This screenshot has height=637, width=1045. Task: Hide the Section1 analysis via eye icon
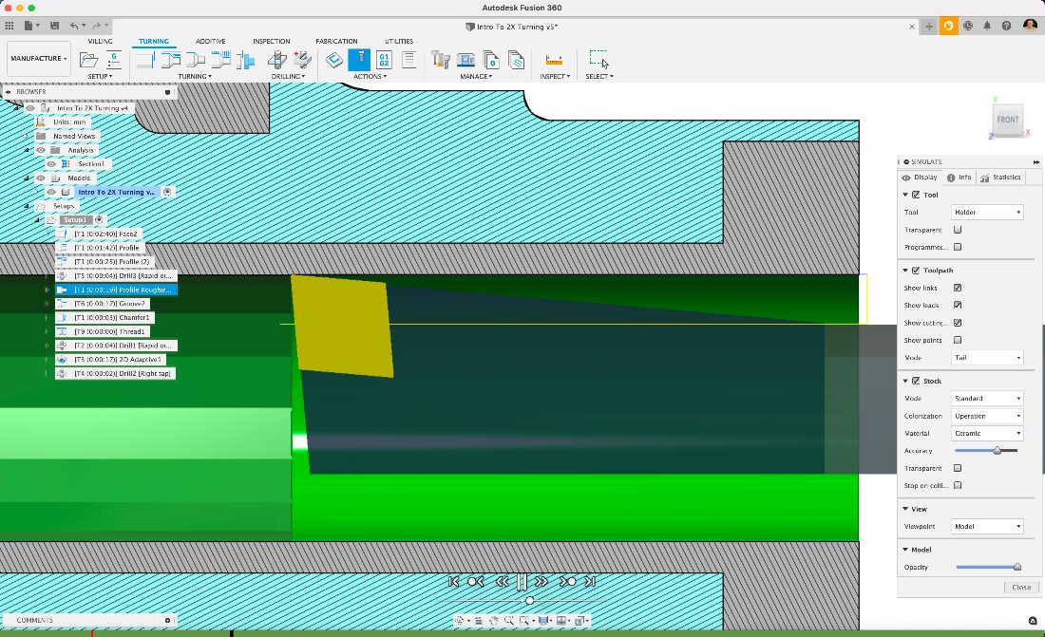click(x=51, y=164)
